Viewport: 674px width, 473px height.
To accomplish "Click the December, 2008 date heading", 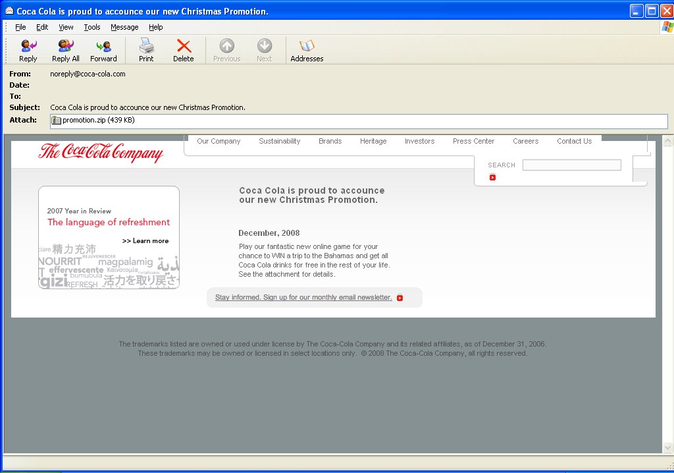I will 269,233.
